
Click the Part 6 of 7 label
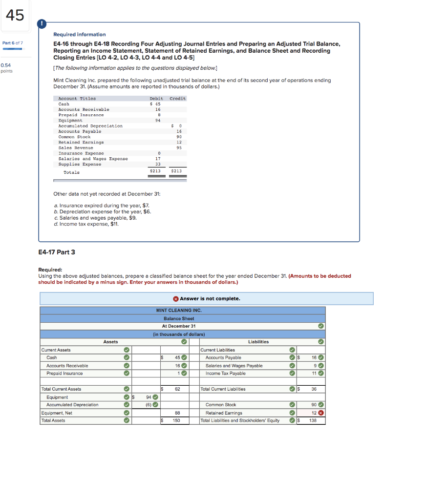coord(12,43)
